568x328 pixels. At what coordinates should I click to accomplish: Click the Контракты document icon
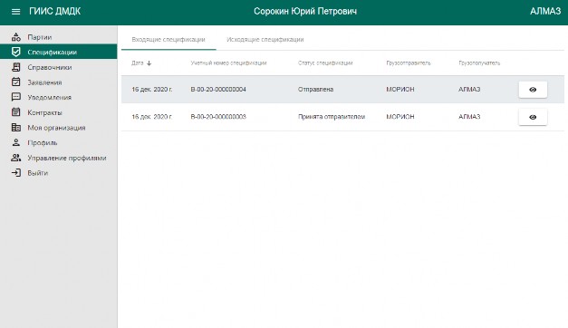coord(16,112)
